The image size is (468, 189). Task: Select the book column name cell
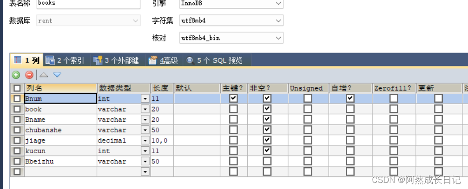pyautogui.click(x=60, y=109)
